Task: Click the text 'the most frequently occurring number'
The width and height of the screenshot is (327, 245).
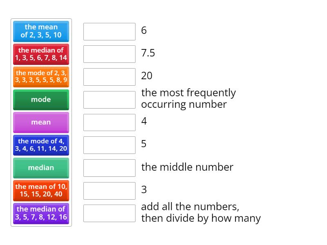Action: tap(188, 98)
